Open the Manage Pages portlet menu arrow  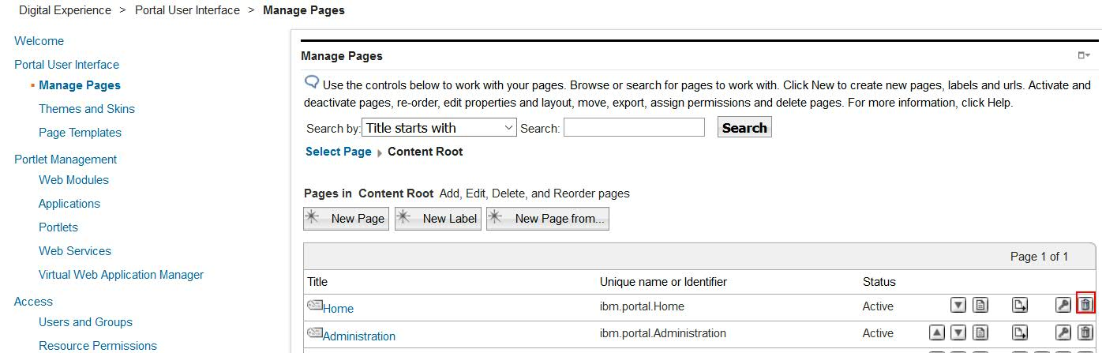1084,55
